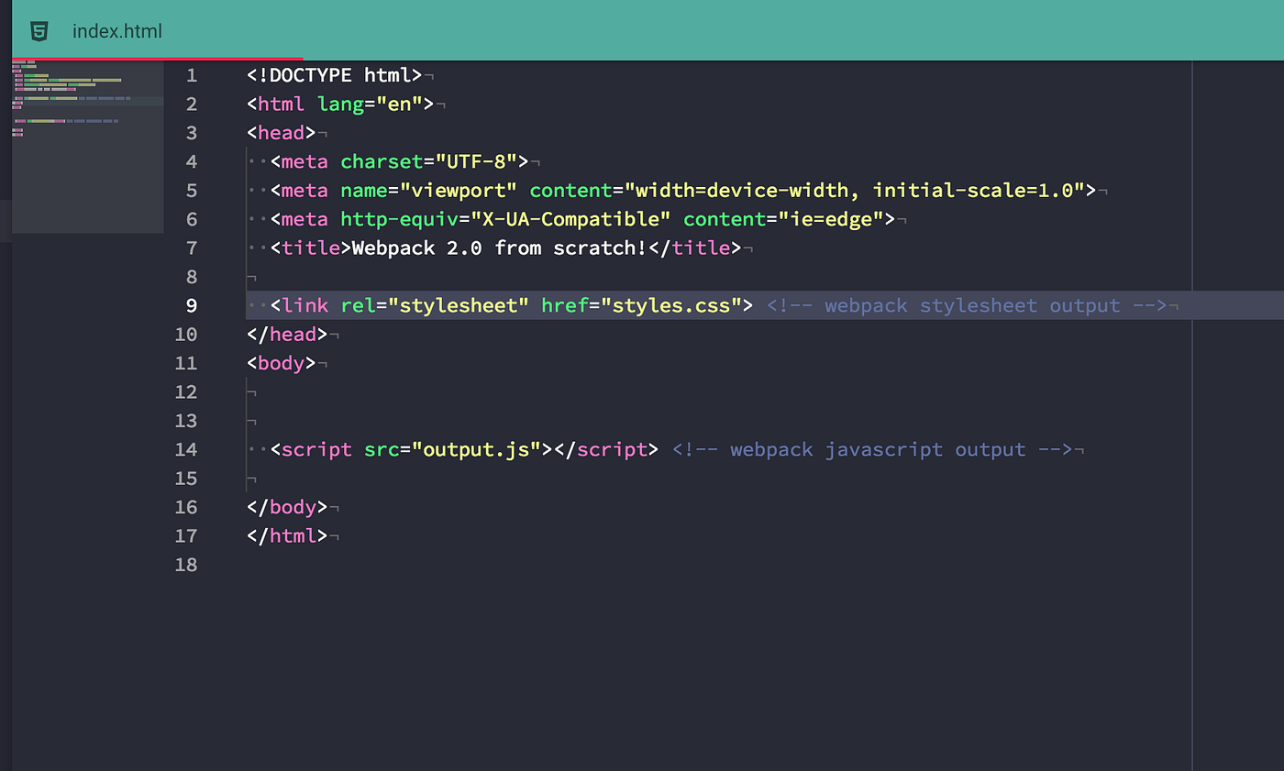
Task: Select the DOCTYPE declaration on line 1
Action: click(335, 75)
